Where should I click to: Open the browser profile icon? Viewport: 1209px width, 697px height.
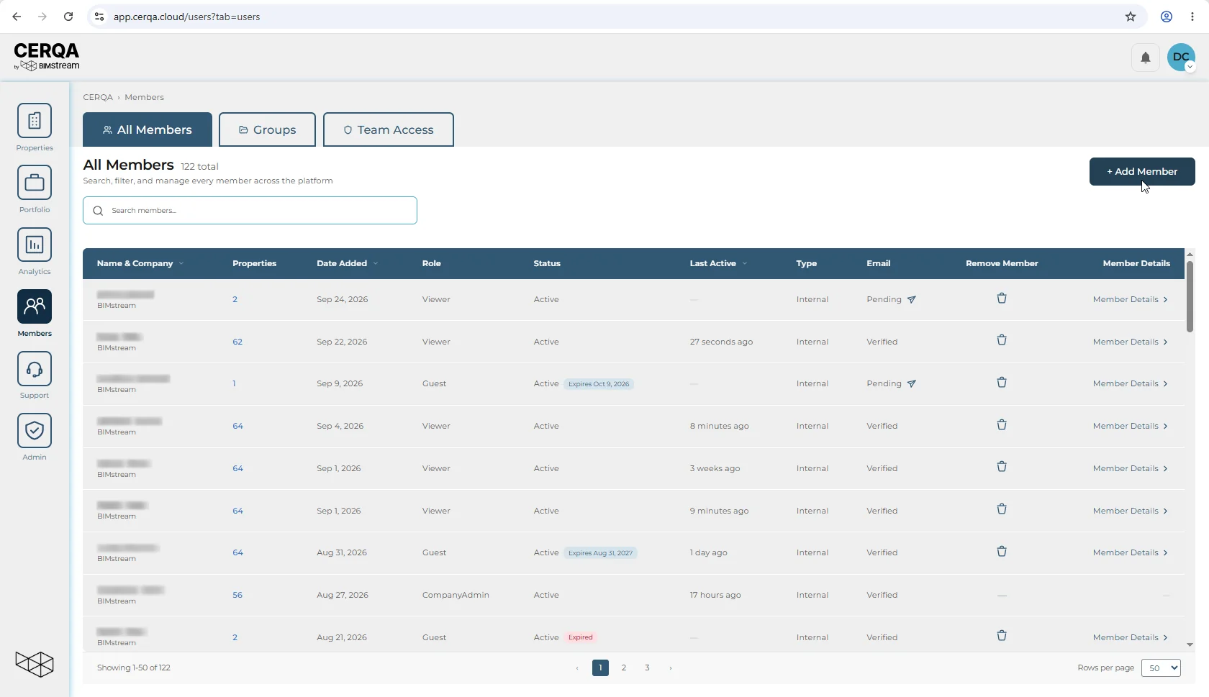[x=1167, y=17]
